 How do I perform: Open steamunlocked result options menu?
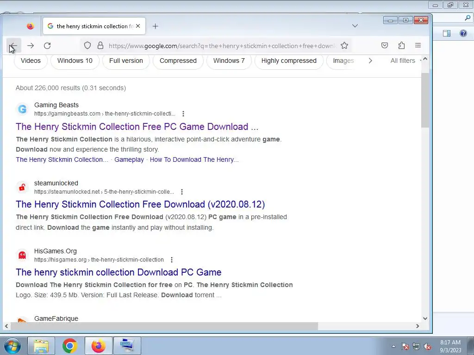[181, 192]
